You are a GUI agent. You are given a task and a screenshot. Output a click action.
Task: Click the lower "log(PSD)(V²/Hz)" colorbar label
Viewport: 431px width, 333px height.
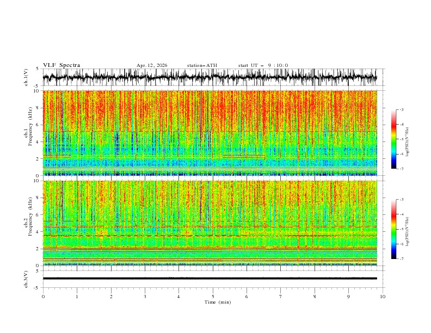[407, 232]
